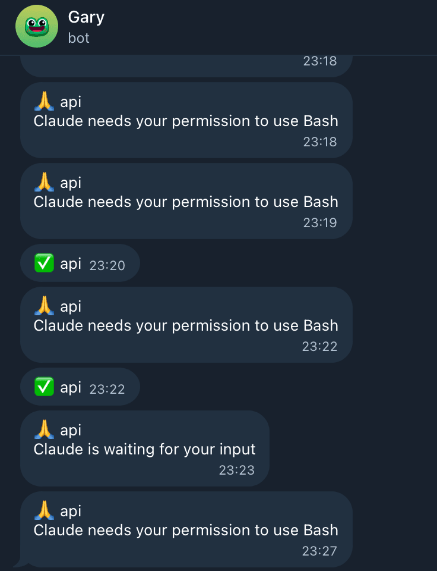Click the short checkmark message bubble at 23:20
The height and width of the screenshot is (571, 437).
pos(80,263)
